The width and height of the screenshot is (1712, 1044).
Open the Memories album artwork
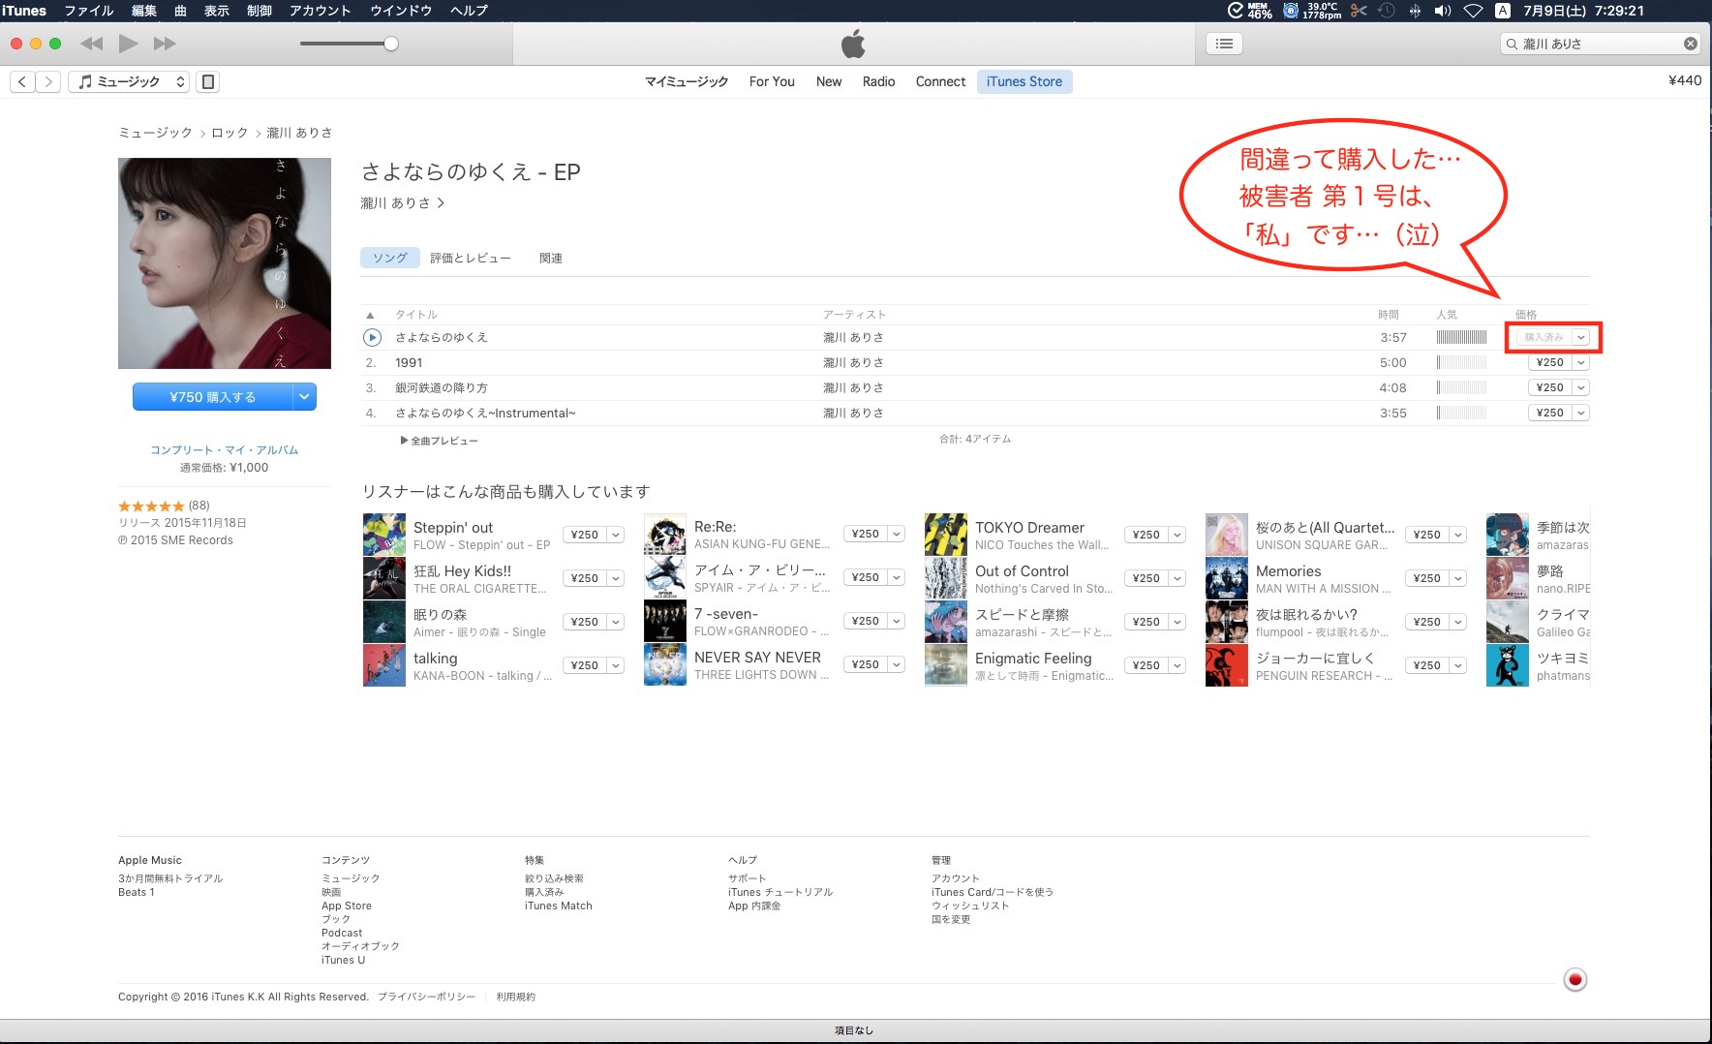1227,578
